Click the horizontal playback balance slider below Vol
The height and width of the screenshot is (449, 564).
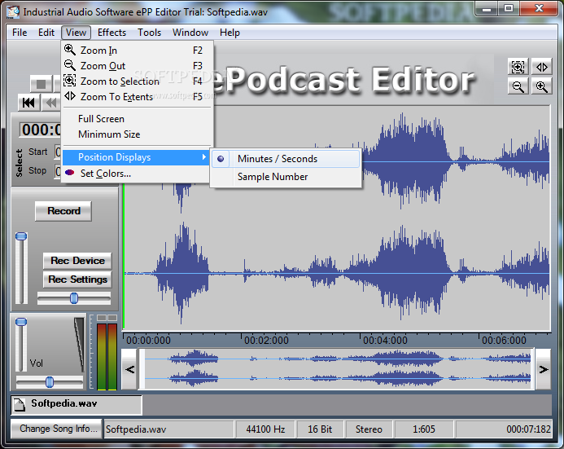tap(50, 382)
